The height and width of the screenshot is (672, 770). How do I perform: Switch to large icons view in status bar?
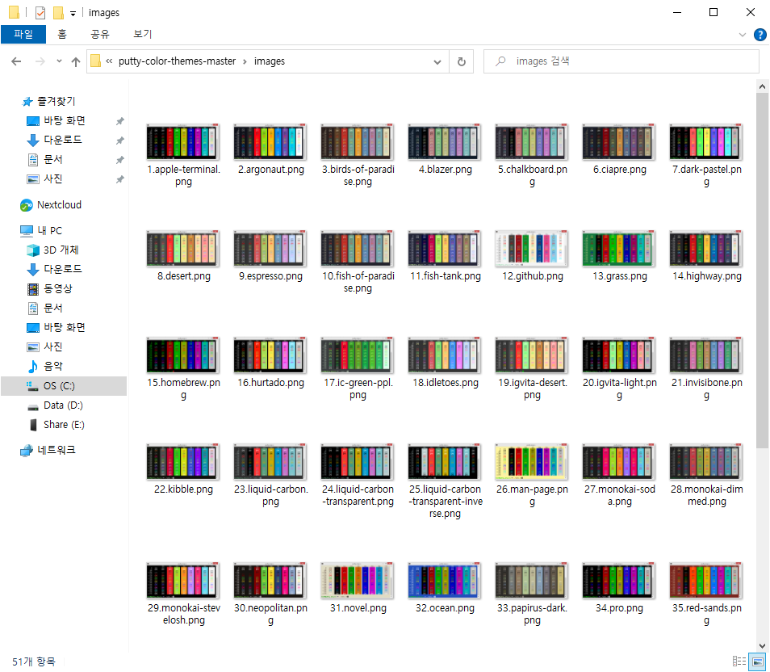[x=758, y=661]
